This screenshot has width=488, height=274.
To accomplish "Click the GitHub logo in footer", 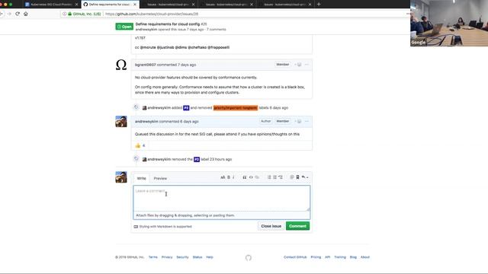I will [x=248, y=257].
